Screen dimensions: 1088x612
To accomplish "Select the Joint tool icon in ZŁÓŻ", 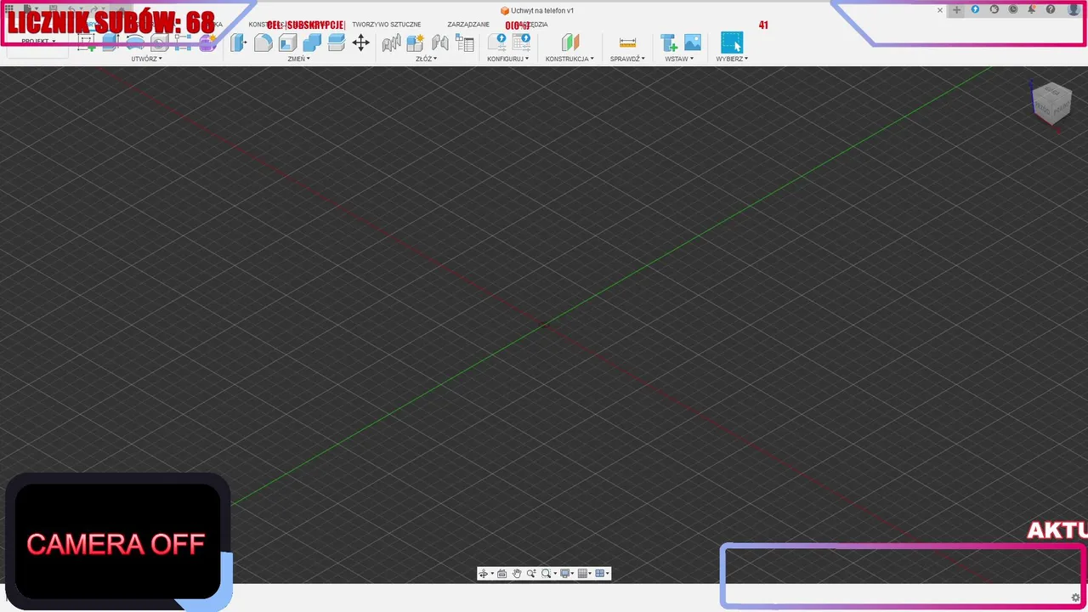I will pos(440,42).
